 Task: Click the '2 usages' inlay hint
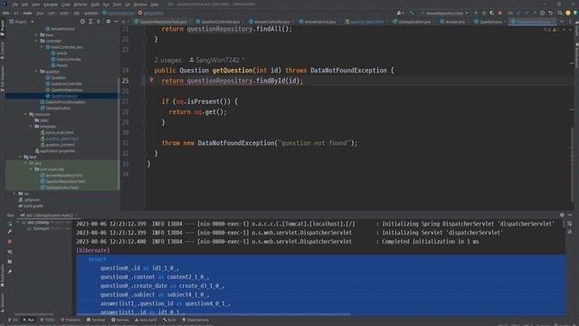pos(167,60)
